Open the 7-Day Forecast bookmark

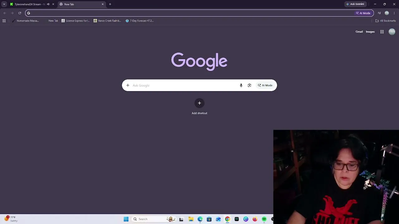pyautogui.click(x=140, y=21)
